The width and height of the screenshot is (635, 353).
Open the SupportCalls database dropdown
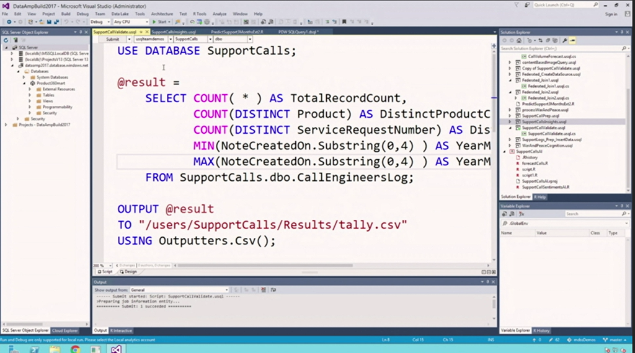point(193,39)
